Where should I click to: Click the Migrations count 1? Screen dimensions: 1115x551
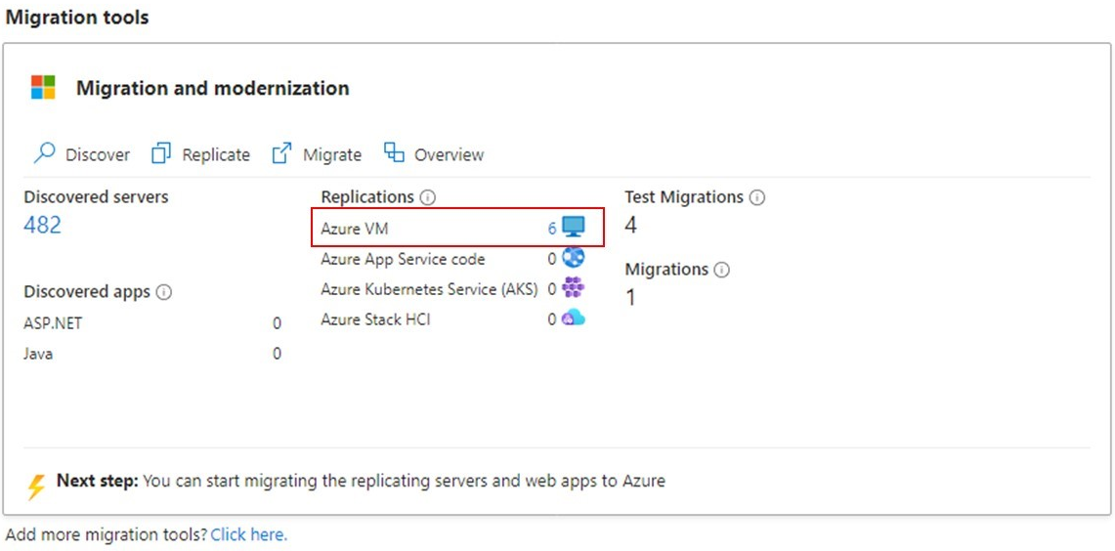630,297
